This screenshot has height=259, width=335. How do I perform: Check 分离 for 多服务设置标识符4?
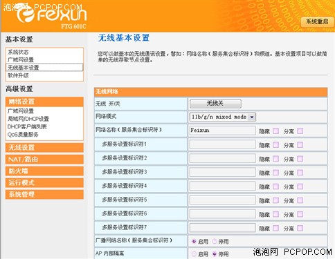pyautogui.click(x=300, y=186)
